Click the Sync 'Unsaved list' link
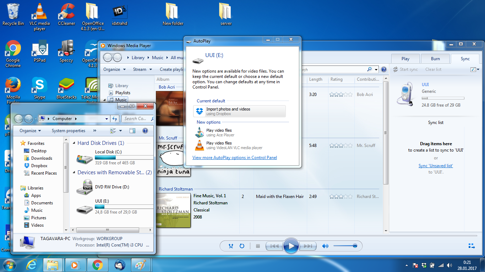The image size is (485, 272). pyautogui.click(x=436, y=166)
